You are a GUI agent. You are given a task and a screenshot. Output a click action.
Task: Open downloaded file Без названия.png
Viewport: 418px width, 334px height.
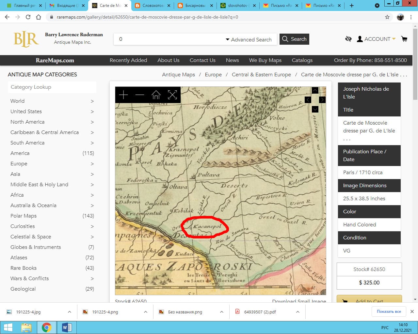coord(185,312)
